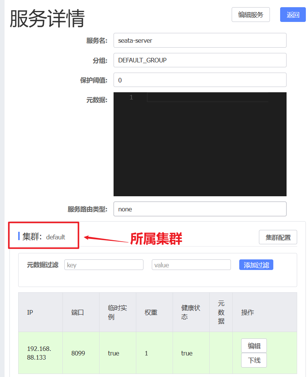This screenshot has width=307, height=377.
Task: Select the 保护阈值 input field
Action: click(199, 80)
